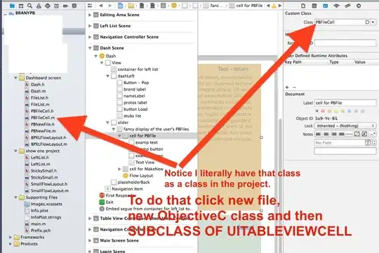
Task: Open the Log navigator speech-bubble icon
Action: coord(74,6)
